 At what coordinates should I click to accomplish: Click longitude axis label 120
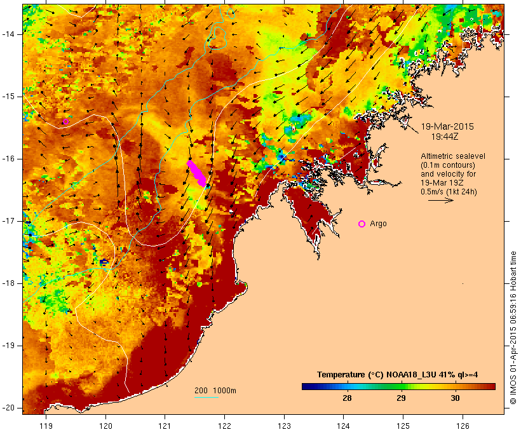click(105, 426)
